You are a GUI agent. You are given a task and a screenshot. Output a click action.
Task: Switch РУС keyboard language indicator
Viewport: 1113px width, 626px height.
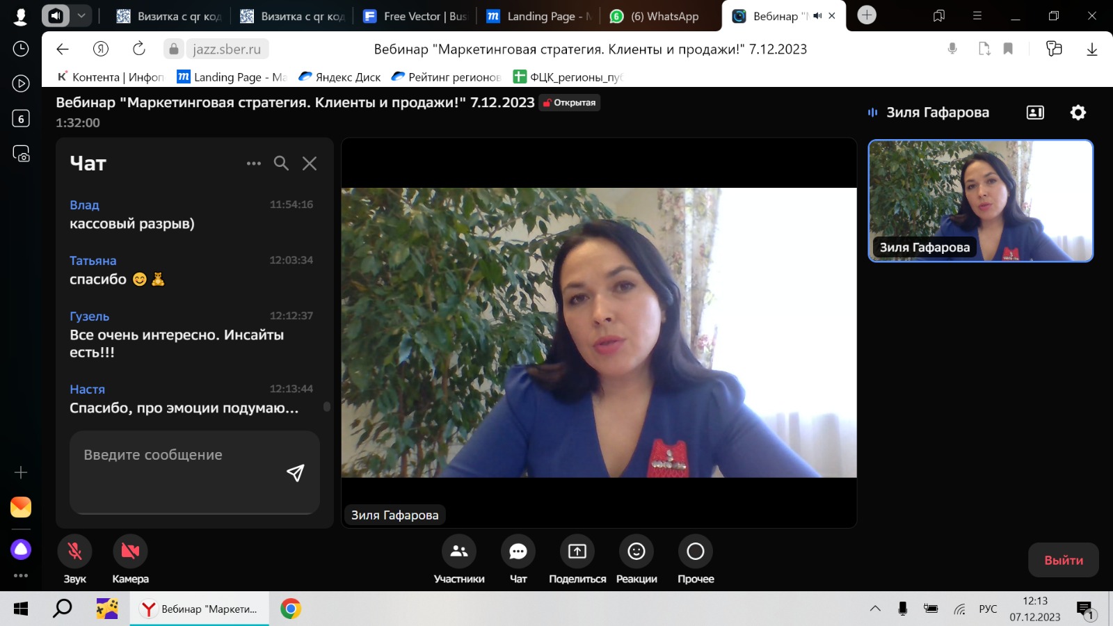(x=988, y=609)
